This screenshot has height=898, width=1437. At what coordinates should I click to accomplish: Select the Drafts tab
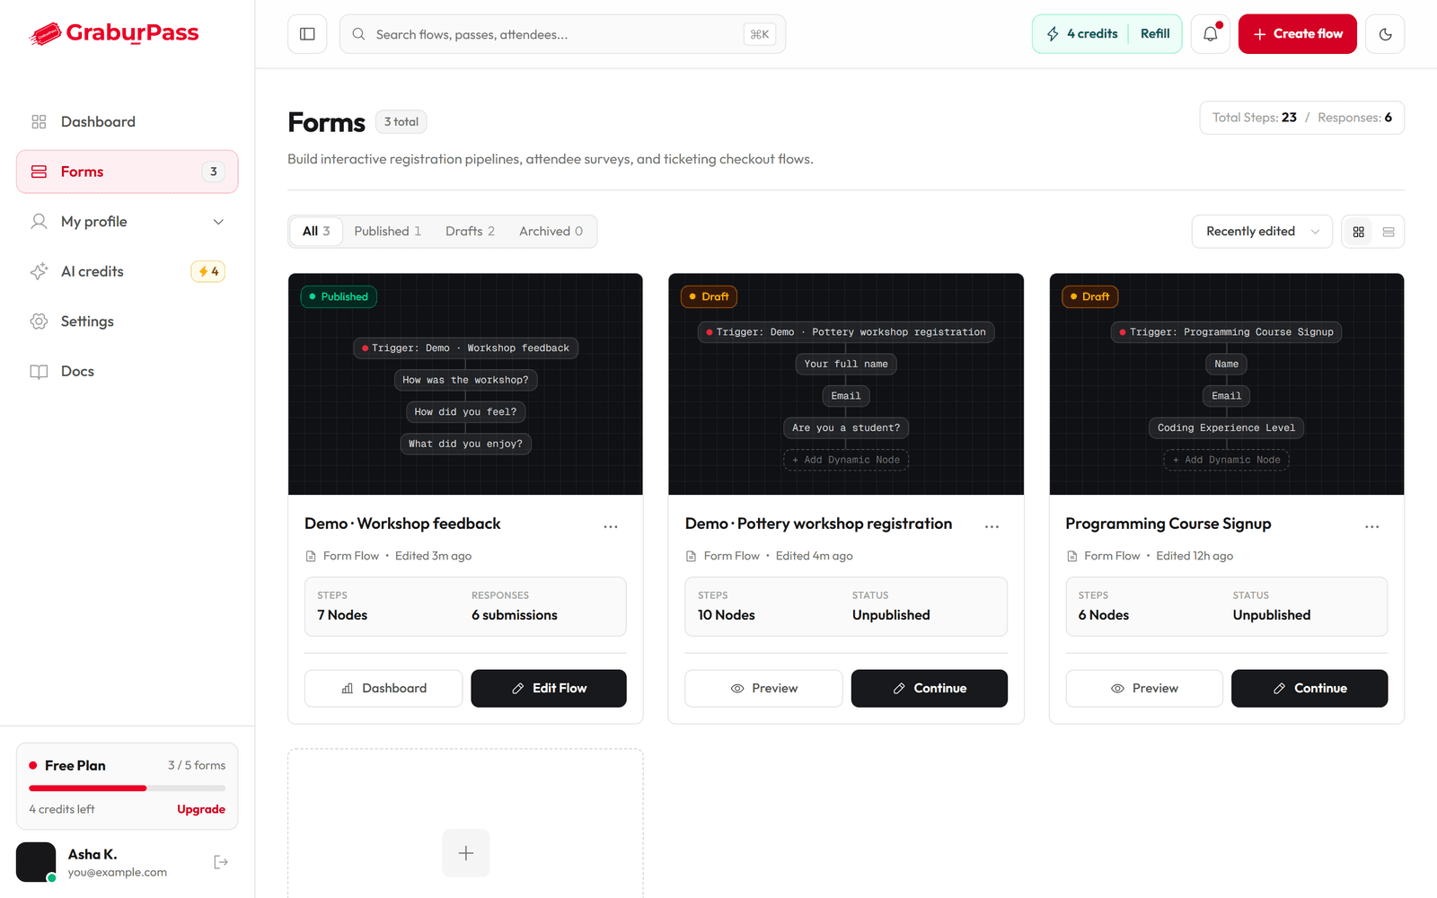coord(470,231)
